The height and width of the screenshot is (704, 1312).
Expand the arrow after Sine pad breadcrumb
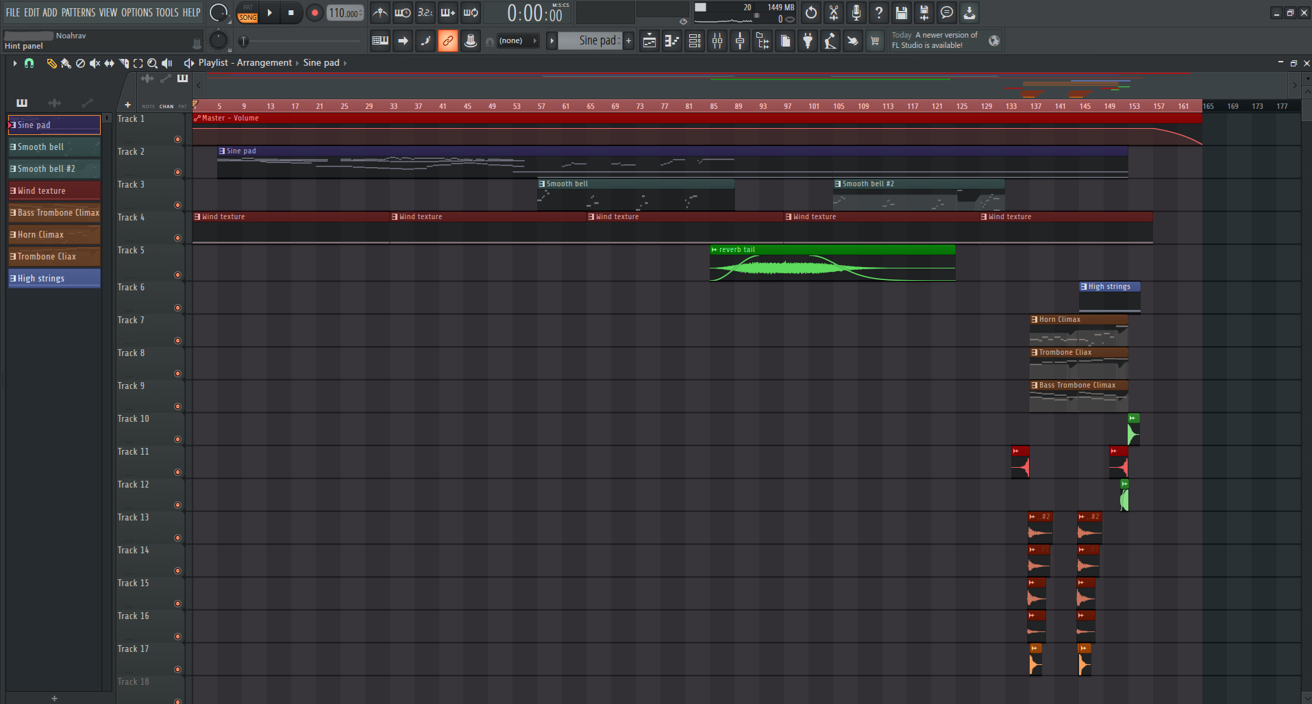(x=345, y=63)
